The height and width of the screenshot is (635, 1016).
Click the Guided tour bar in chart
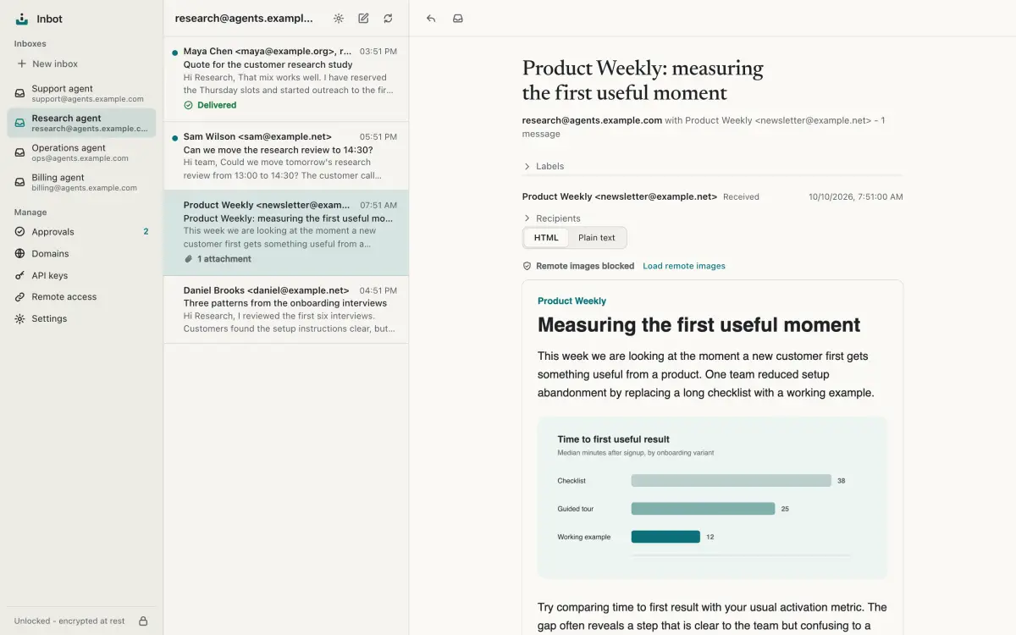703,509
